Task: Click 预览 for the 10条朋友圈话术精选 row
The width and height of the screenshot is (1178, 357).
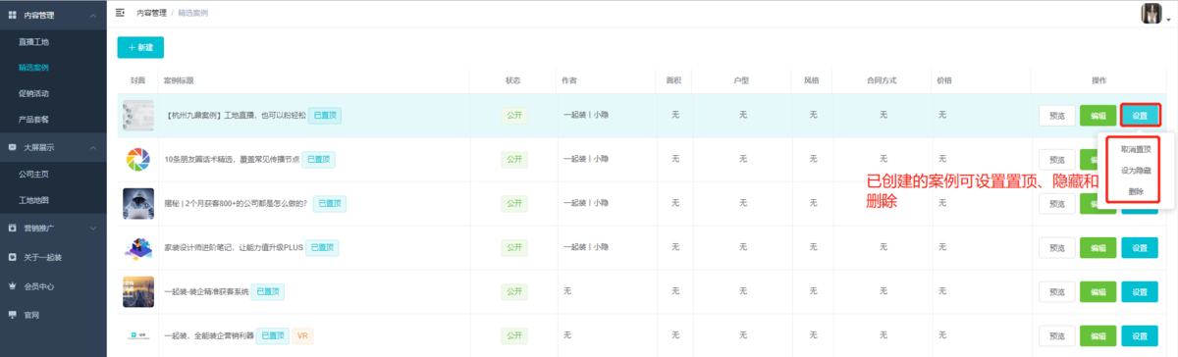Action: click(x=1056, y=159)
